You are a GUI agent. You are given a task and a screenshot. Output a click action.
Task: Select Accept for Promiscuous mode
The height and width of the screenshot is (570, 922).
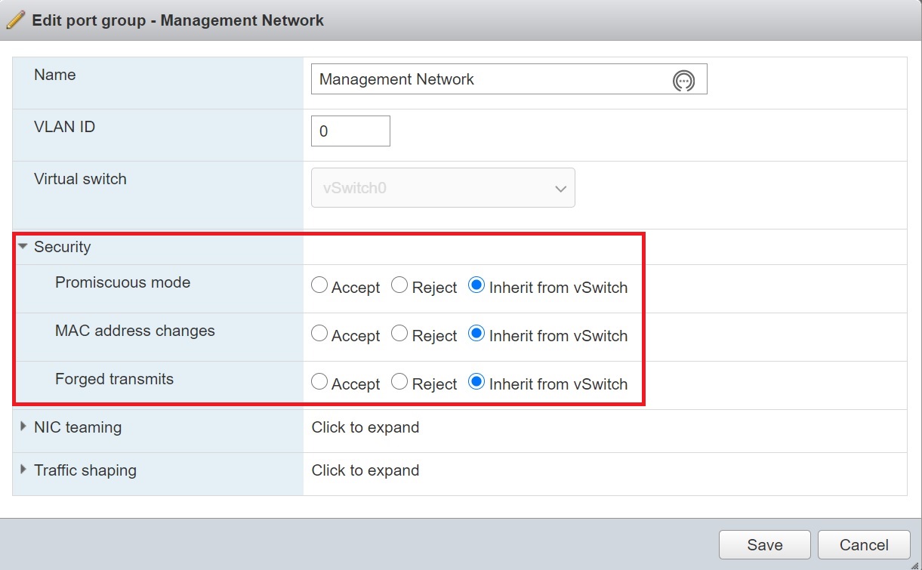[x=319, y=285]
